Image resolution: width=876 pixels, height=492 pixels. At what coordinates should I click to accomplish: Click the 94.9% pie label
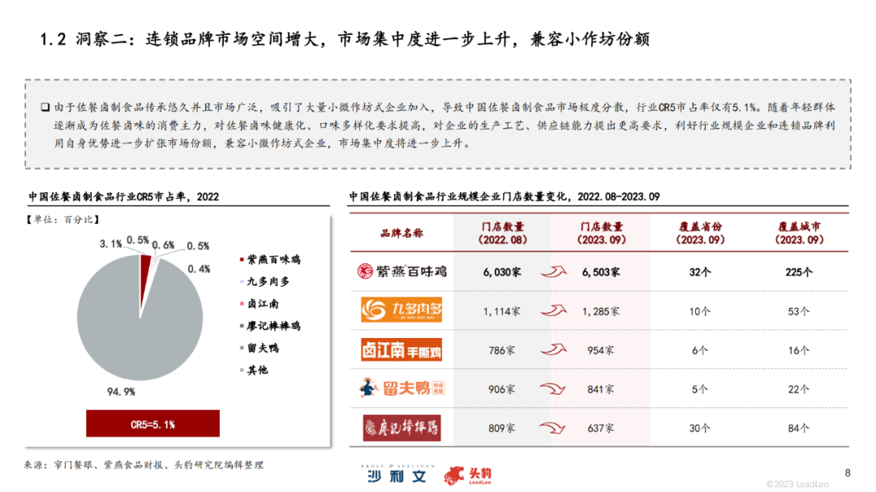point(121,392)
